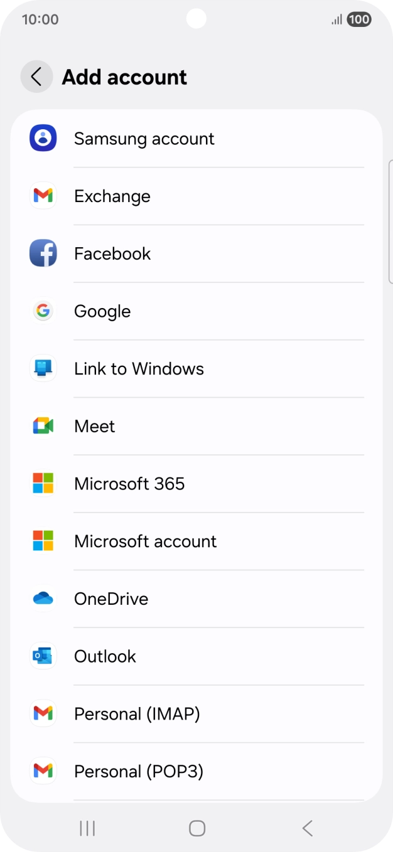Viewport: 393px width, 852px height.
Task: Tap the Facebook logo icon
Action: 43,253
